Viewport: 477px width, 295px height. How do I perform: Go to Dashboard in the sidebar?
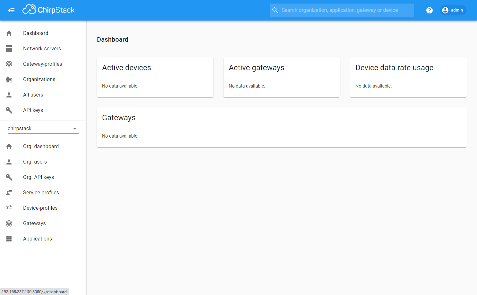coord(36,33)
